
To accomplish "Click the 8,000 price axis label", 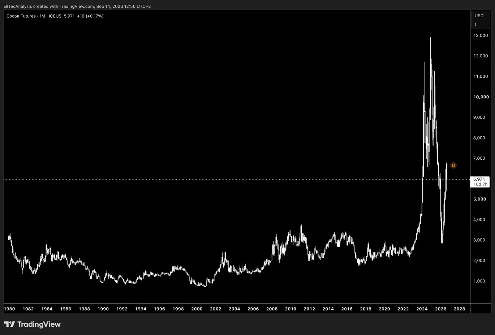I will 479,138.
